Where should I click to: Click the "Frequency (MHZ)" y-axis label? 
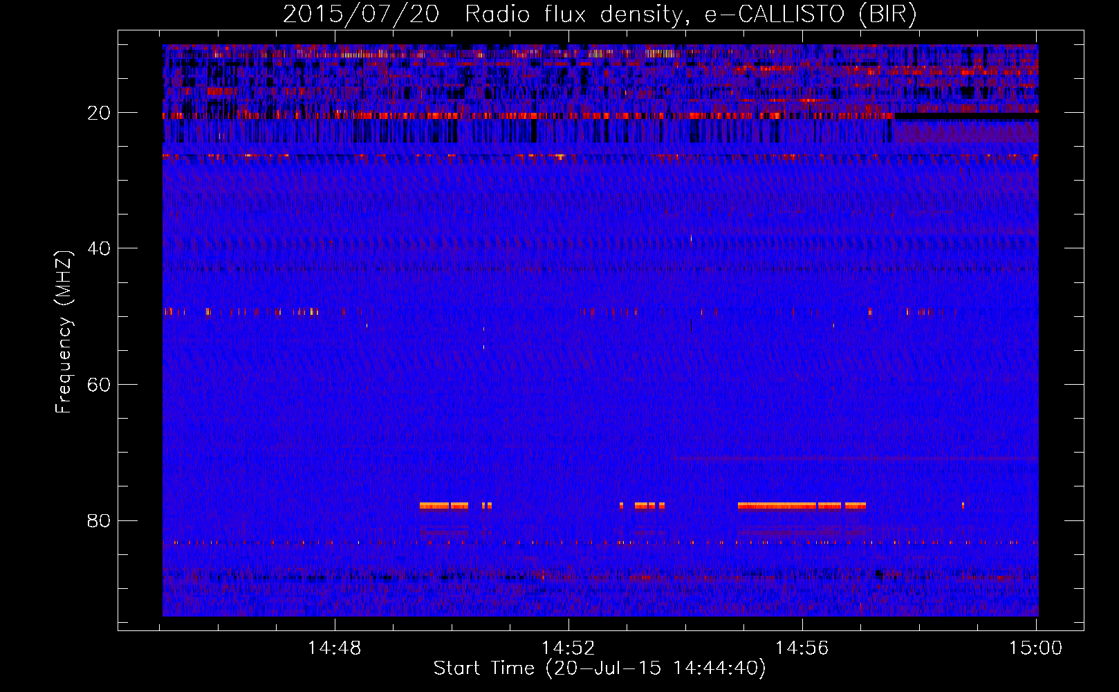click(63, 332)
